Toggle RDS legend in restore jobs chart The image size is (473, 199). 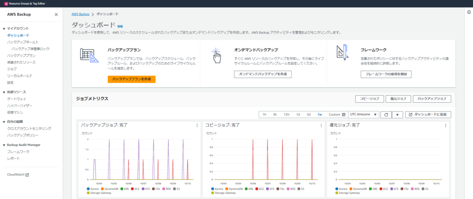point(415,189)
